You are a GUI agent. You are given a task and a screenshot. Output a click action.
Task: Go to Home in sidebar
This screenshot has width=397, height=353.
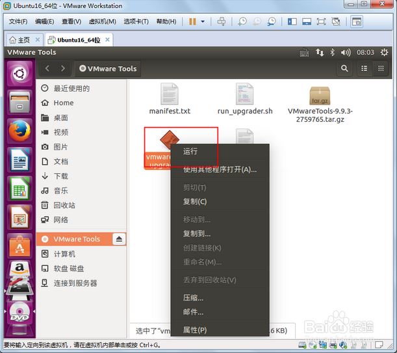coord(81,103)
